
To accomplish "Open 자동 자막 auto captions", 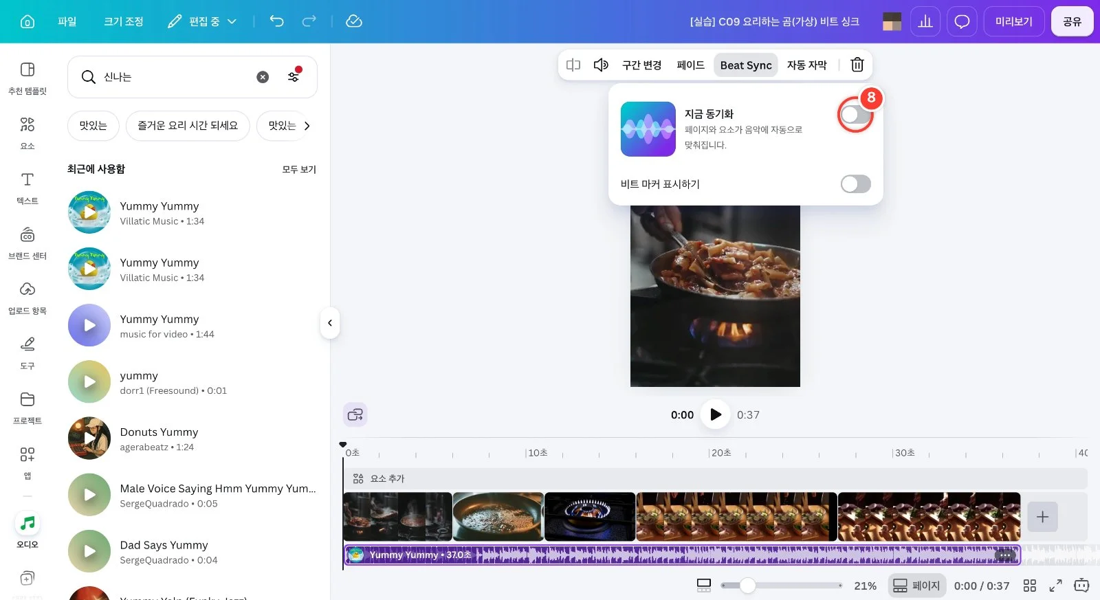I will tap(807, 65).
